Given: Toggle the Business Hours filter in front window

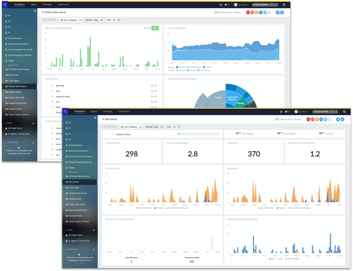Looking at the screenshot, I should tap(286, 119).
